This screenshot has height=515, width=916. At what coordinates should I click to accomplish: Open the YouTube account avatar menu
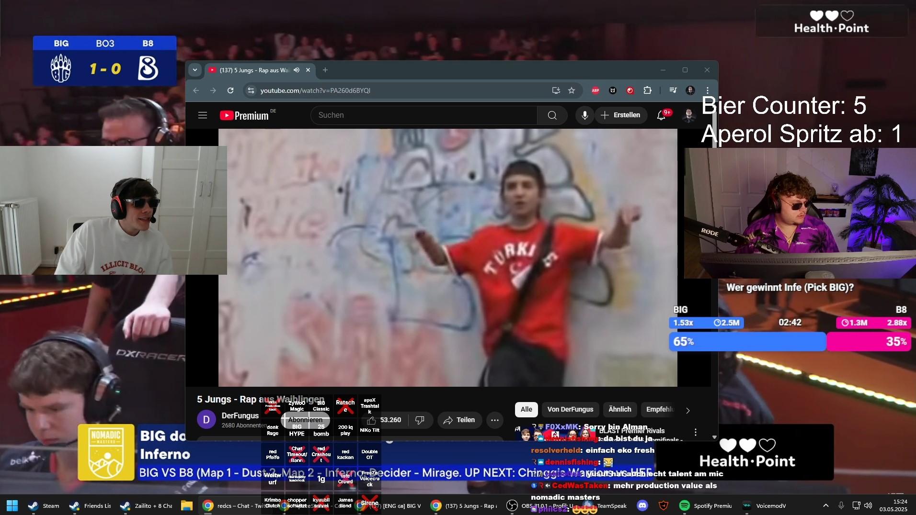pos(689,115)
